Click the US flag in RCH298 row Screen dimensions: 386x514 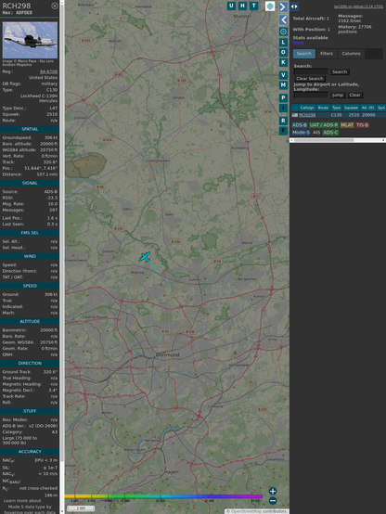(295, 115)
